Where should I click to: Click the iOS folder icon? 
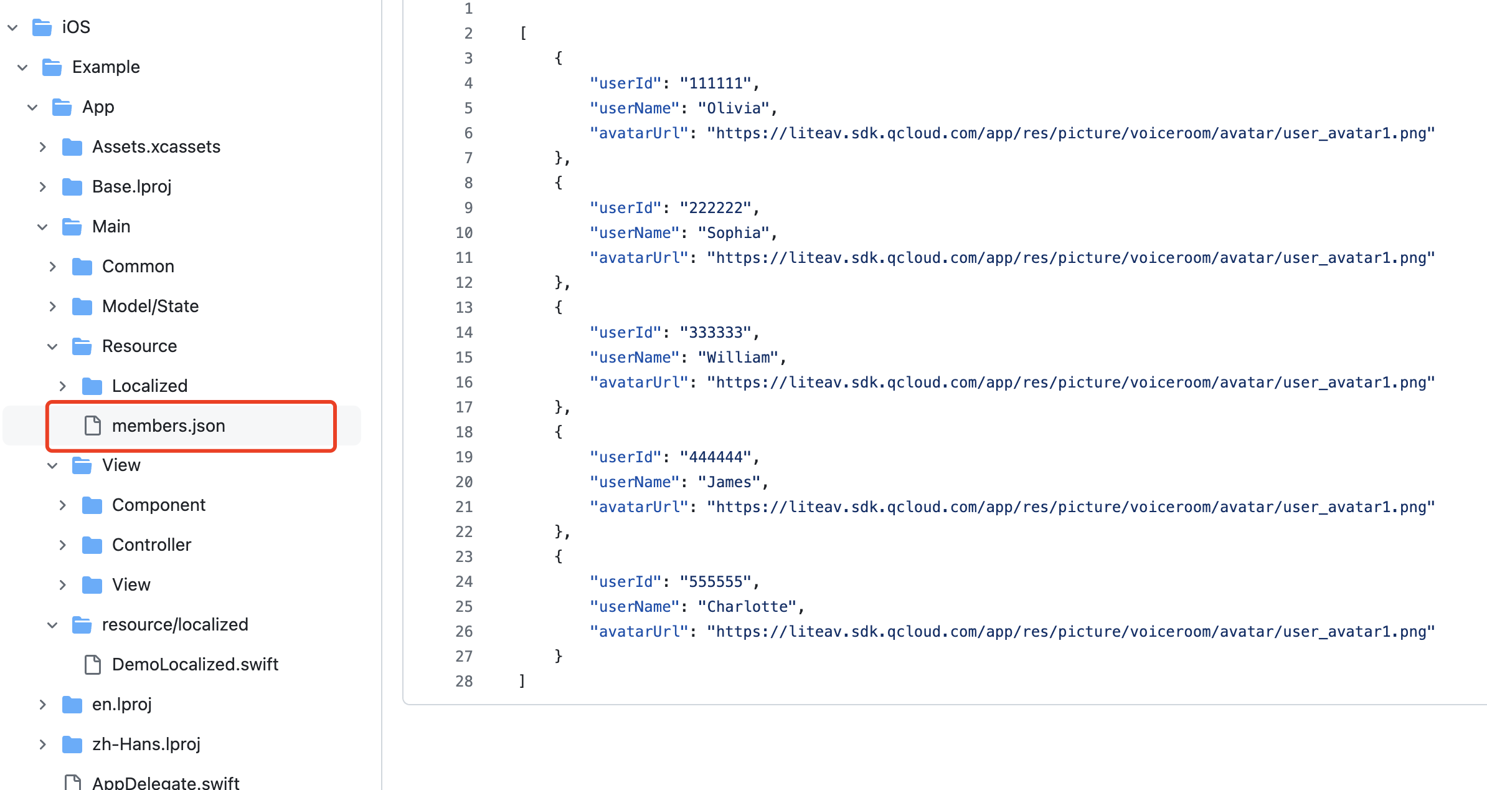tap(42, 27)
